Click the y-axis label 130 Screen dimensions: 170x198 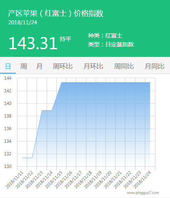pyautogui.click(x=8, y=166)
